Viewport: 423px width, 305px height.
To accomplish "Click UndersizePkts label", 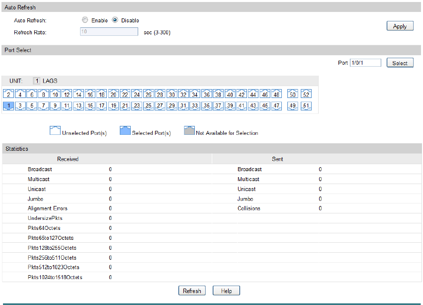I will pos(45,218).
